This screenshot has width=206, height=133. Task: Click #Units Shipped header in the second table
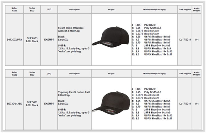[x=197, y=74]
